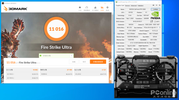Toggle Afterburner profile lock icon

click(x=168, y=85)
